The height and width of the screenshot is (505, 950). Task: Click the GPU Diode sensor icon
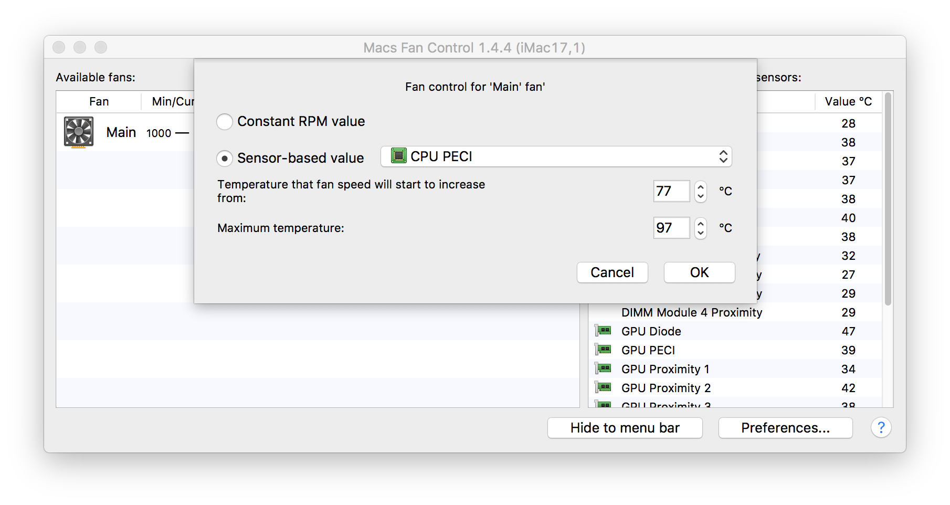(x=604, y=331)
